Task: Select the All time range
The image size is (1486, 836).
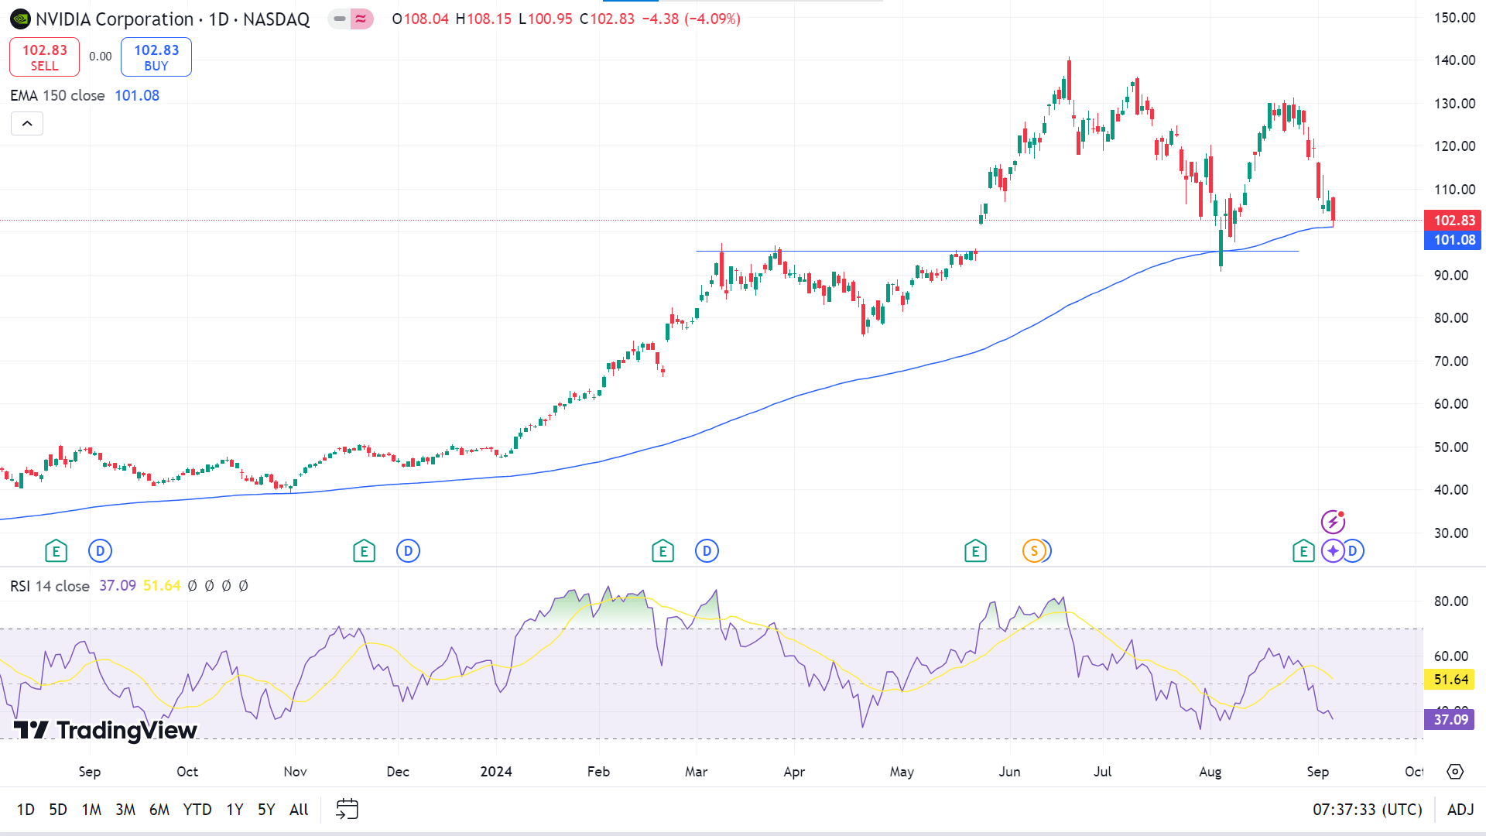Action: [299, 810]
